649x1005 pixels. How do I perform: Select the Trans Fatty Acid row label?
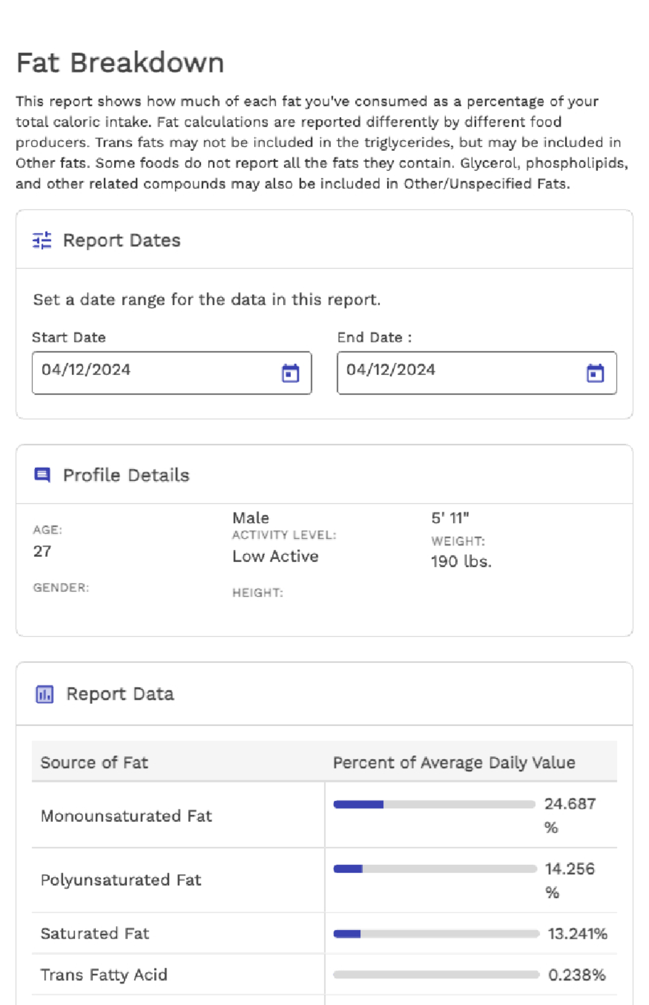[x=104, y=975]
